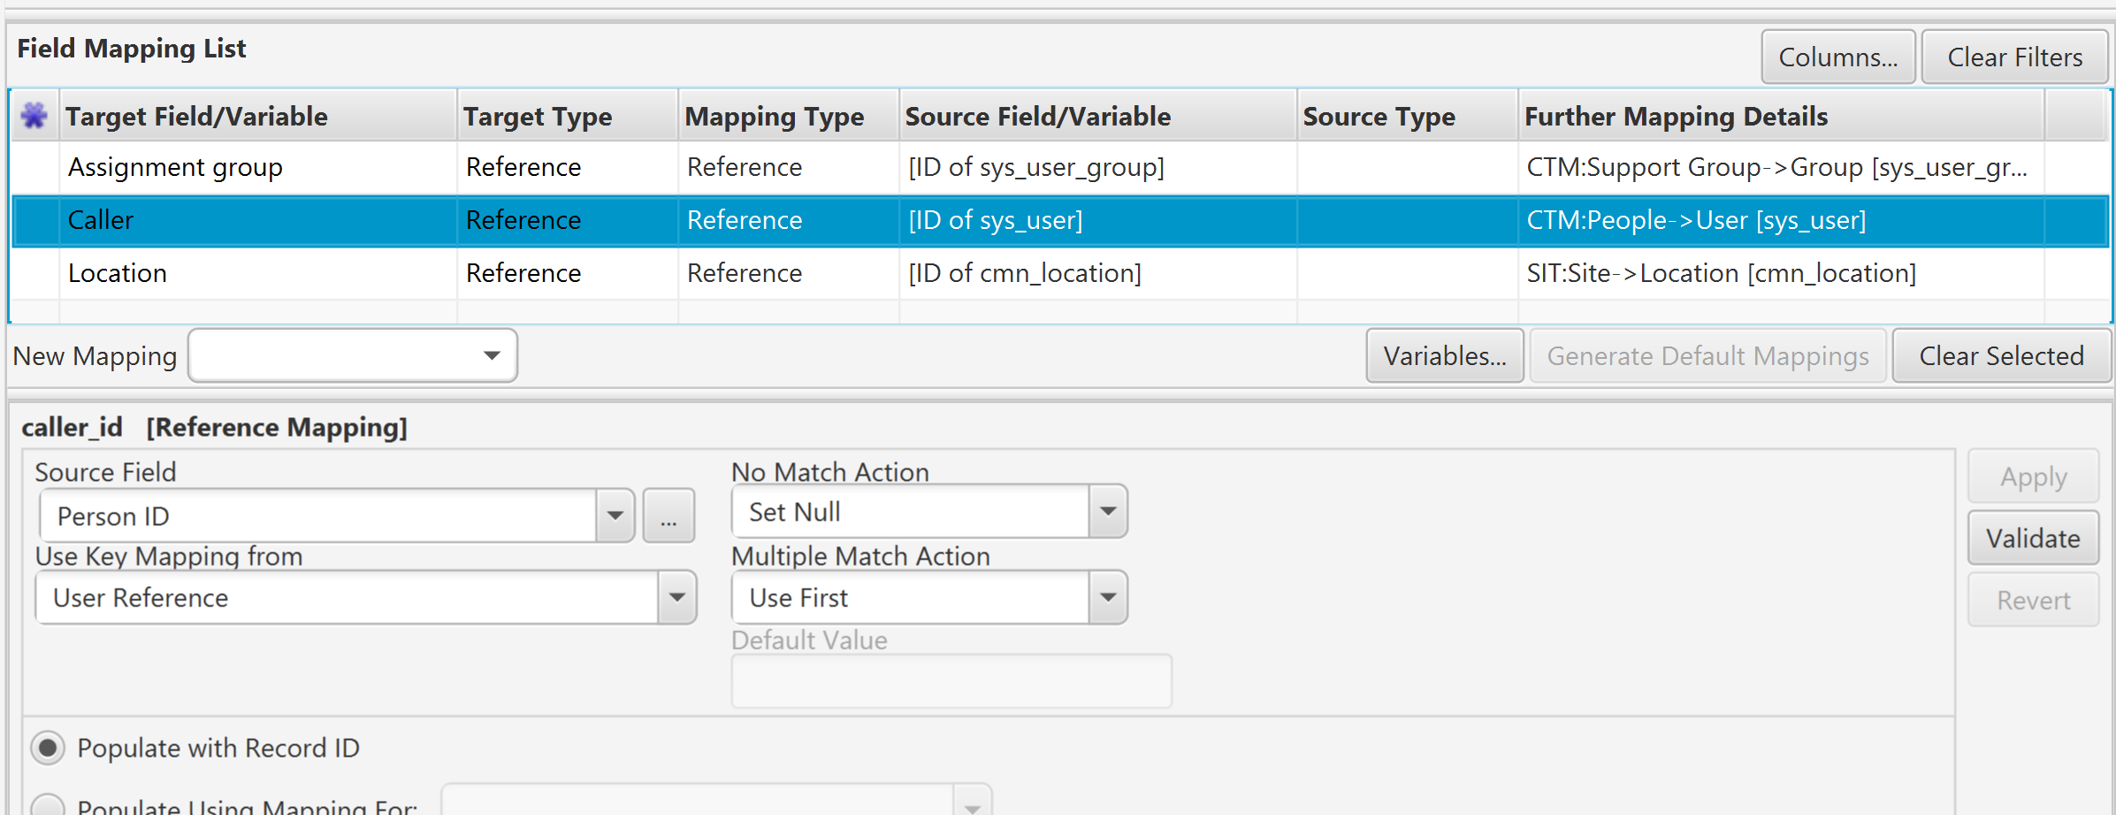Click the Validate button

(2033, 537)
